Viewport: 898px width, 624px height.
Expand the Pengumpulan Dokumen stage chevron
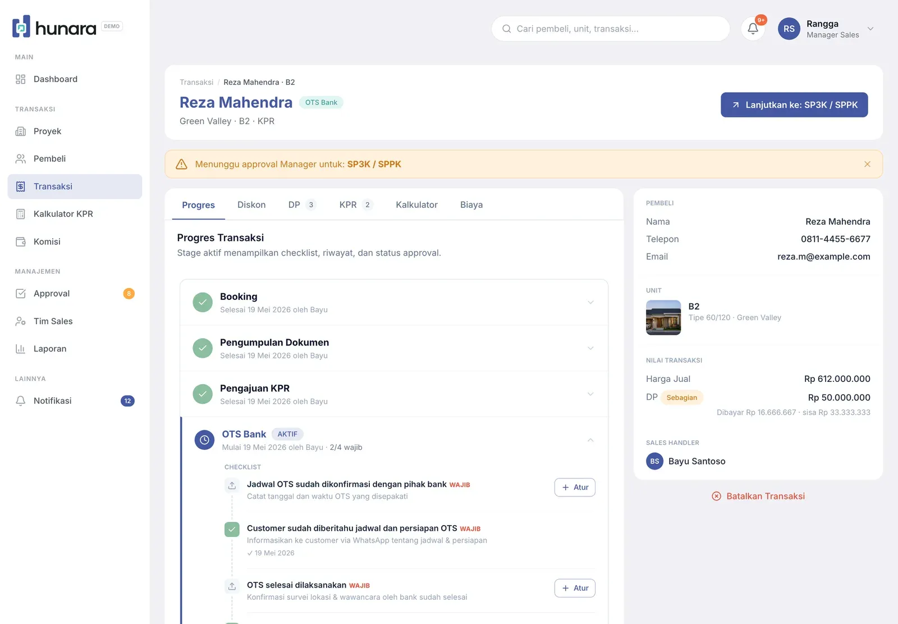[x=590, y=348]
